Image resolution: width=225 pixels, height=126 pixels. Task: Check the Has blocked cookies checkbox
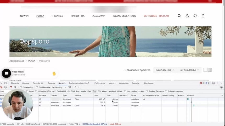pyautogui.click(x=125, y=91)
